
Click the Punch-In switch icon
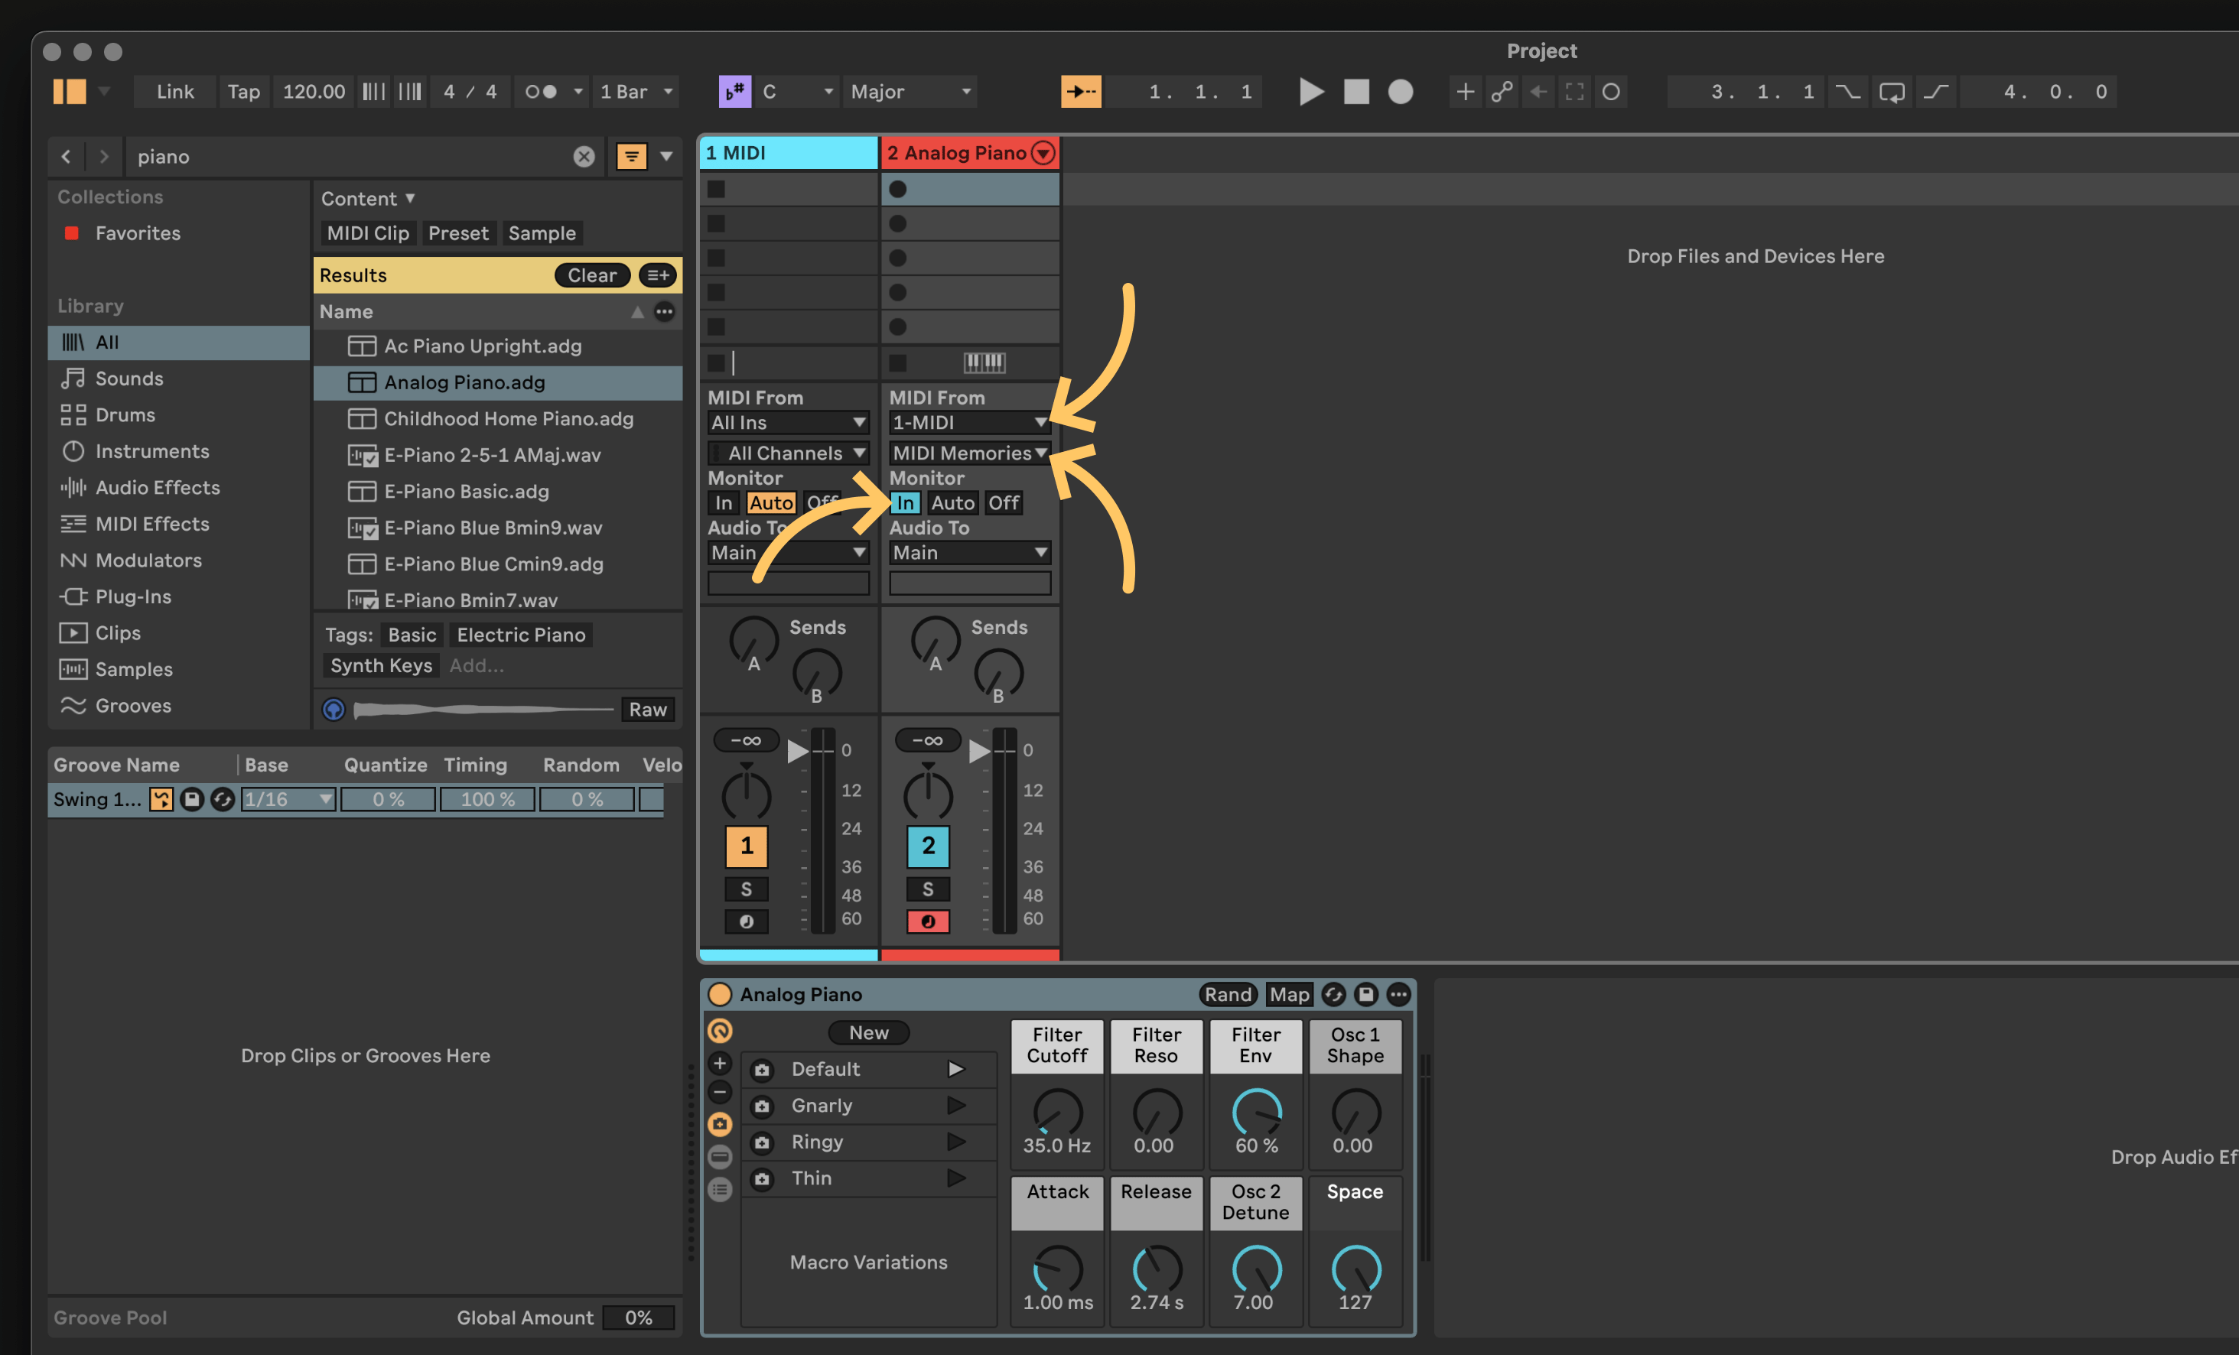pos(1847,92)
